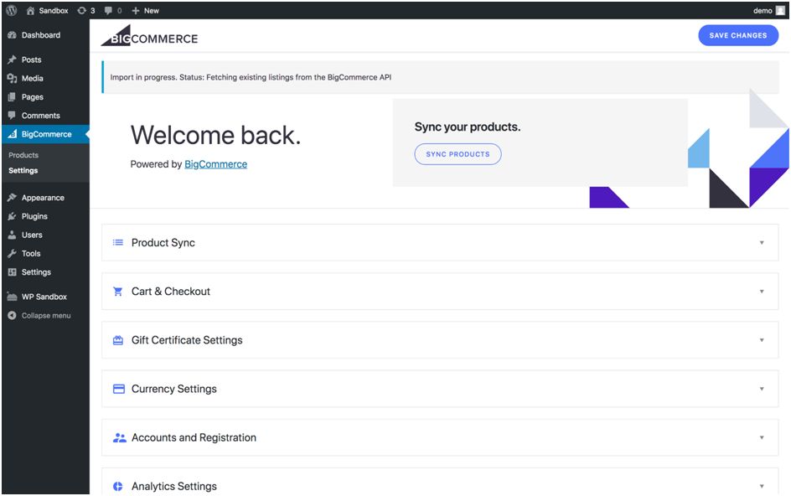Click the Sync Products button
The image size is (791, 496).
[458, 154]
